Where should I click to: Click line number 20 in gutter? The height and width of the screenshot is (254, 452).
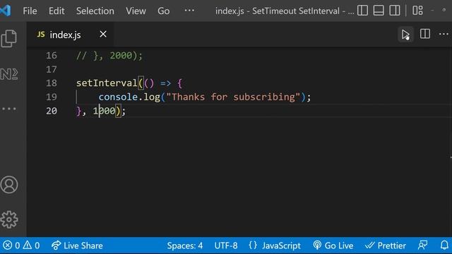pos(52,111)
